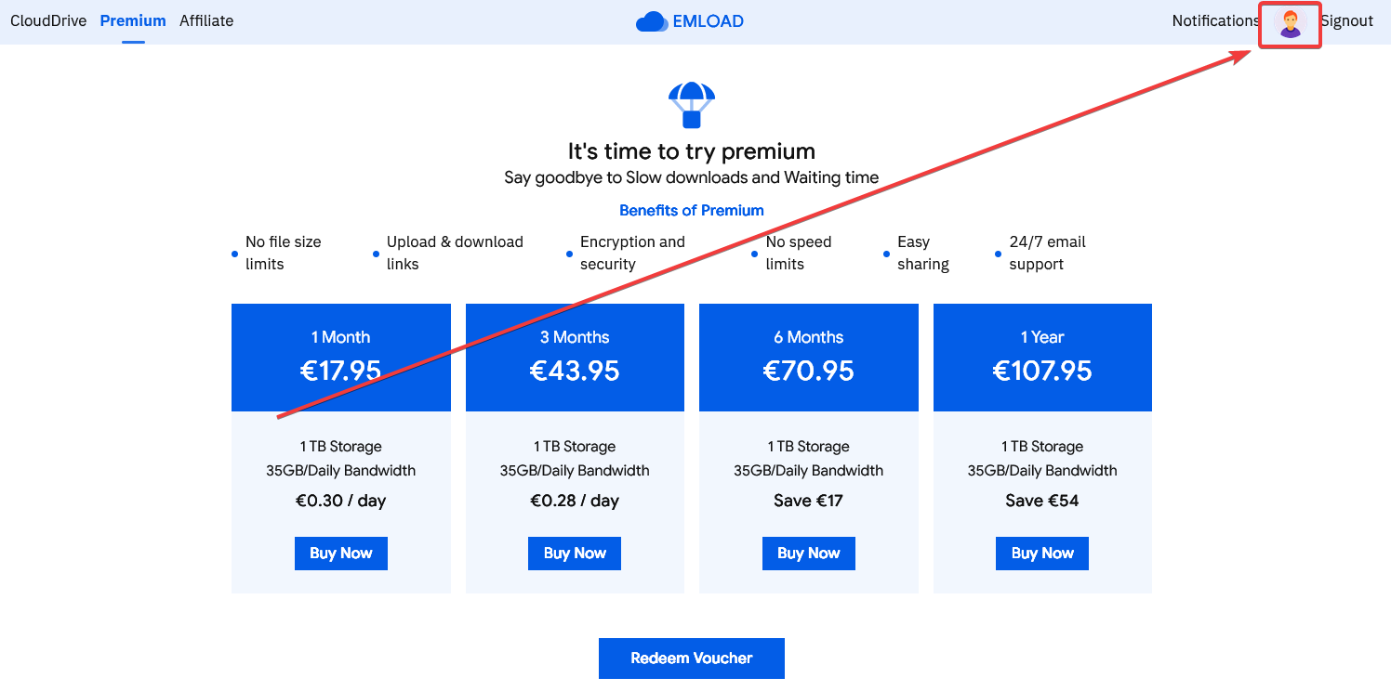Buy Now on the 1 Month plan
This screenshot has width=1391, height=691.
click(x=340, y=553)
